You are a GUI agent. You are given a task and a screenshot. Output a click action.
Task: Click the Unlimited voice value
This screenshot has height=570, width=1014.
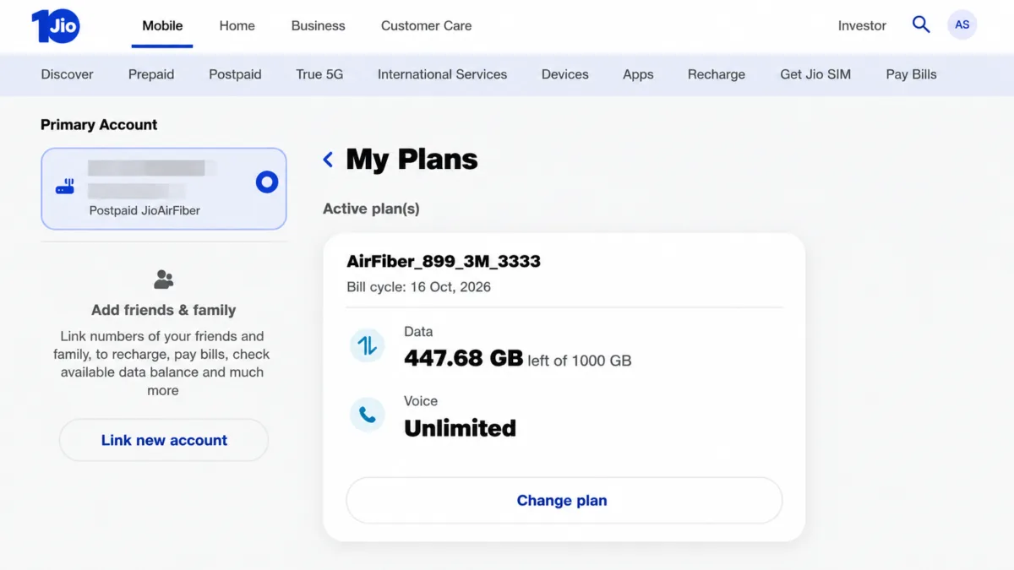(460, 428)
